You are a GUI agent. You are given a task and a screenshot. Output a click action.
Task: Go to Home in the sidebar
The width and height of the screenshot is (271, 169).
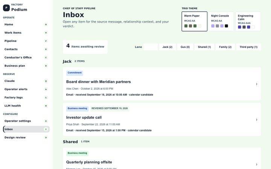(x=26, y=24)
